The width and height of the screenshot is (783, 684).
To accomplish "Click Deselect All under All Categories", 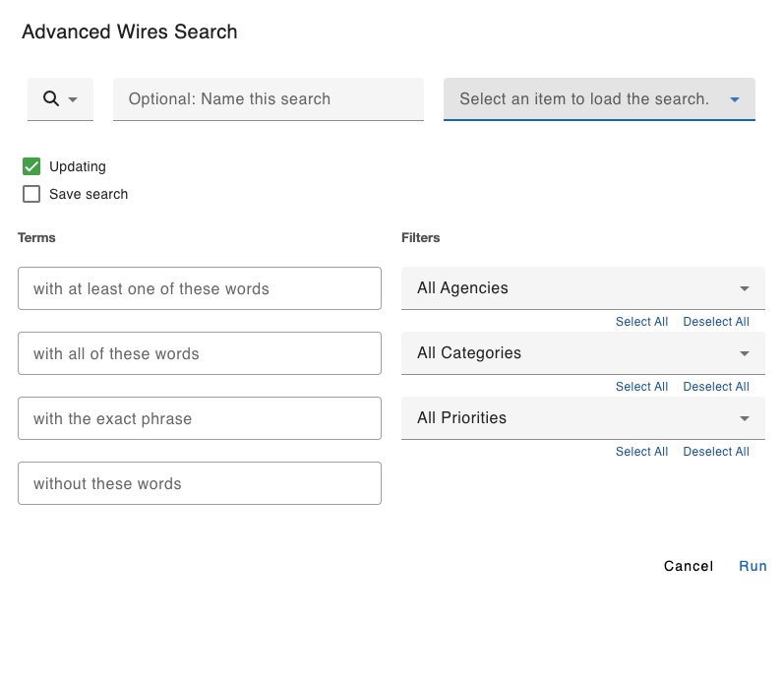I will pyautogui.click(x=716, y=387).
